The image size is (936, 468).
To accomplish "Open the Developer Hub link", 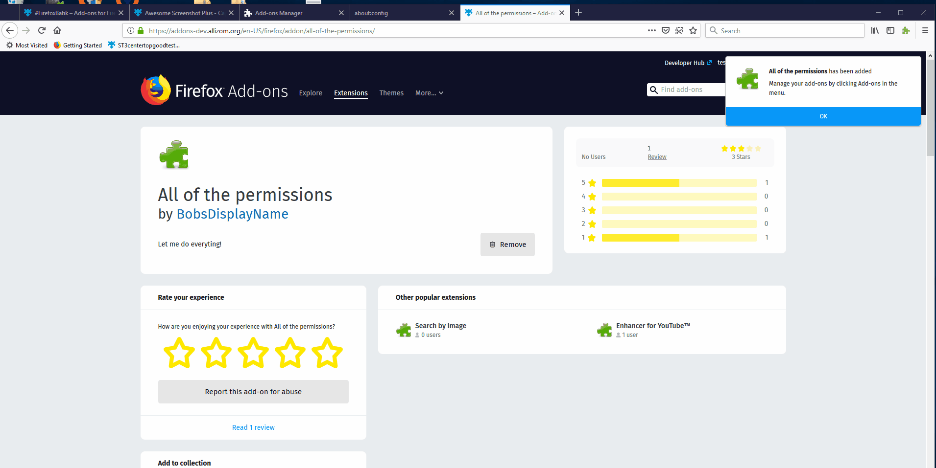I will [x=688, y=63].
